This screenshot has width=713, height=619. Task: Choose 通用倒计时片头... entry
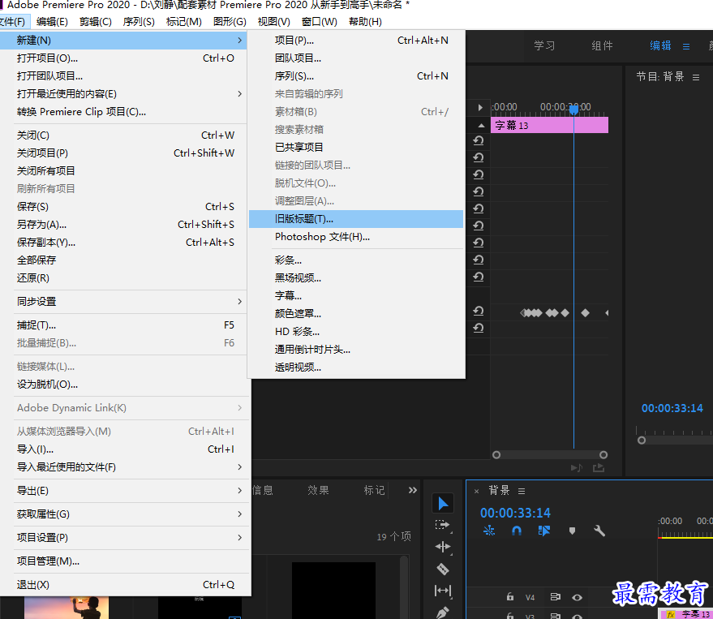[356, 350]
